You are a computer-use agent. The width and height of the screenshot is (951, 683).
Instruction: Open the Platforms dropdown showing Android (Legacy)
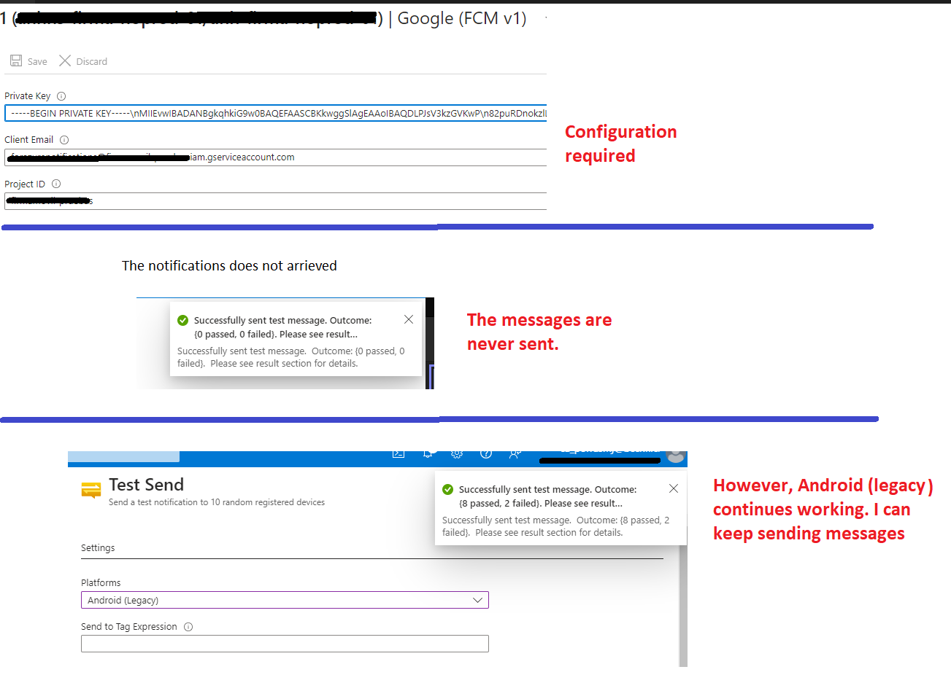point(285,600)
